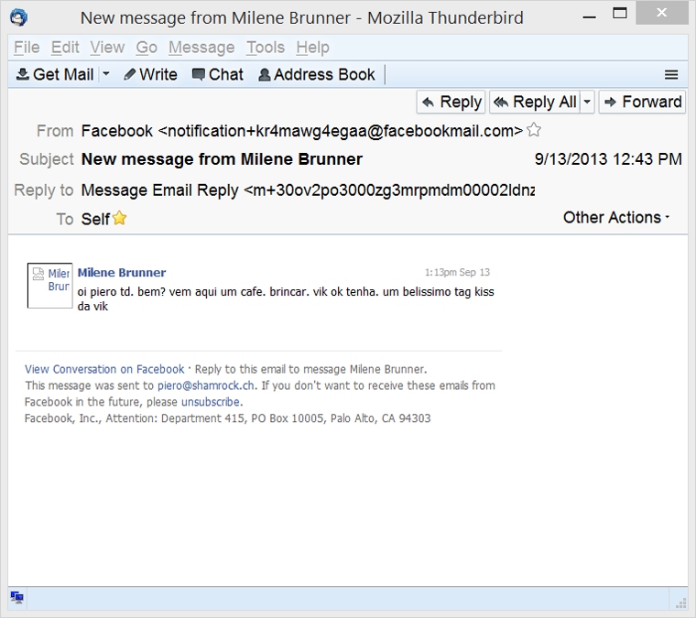This screenshot has width=696, height=618.
Task: Click the View Conversation on Facebook link
Action: (x=104, y=369)
